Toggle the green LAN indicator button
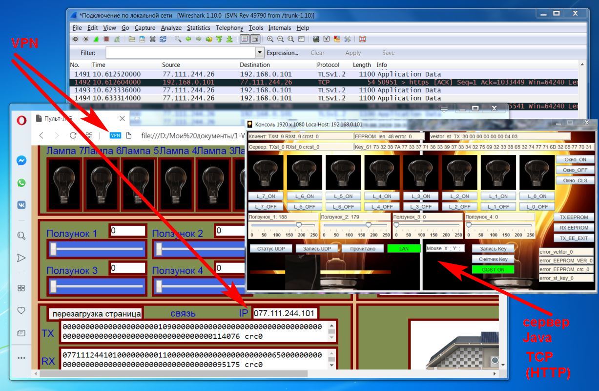 [404, 249]
